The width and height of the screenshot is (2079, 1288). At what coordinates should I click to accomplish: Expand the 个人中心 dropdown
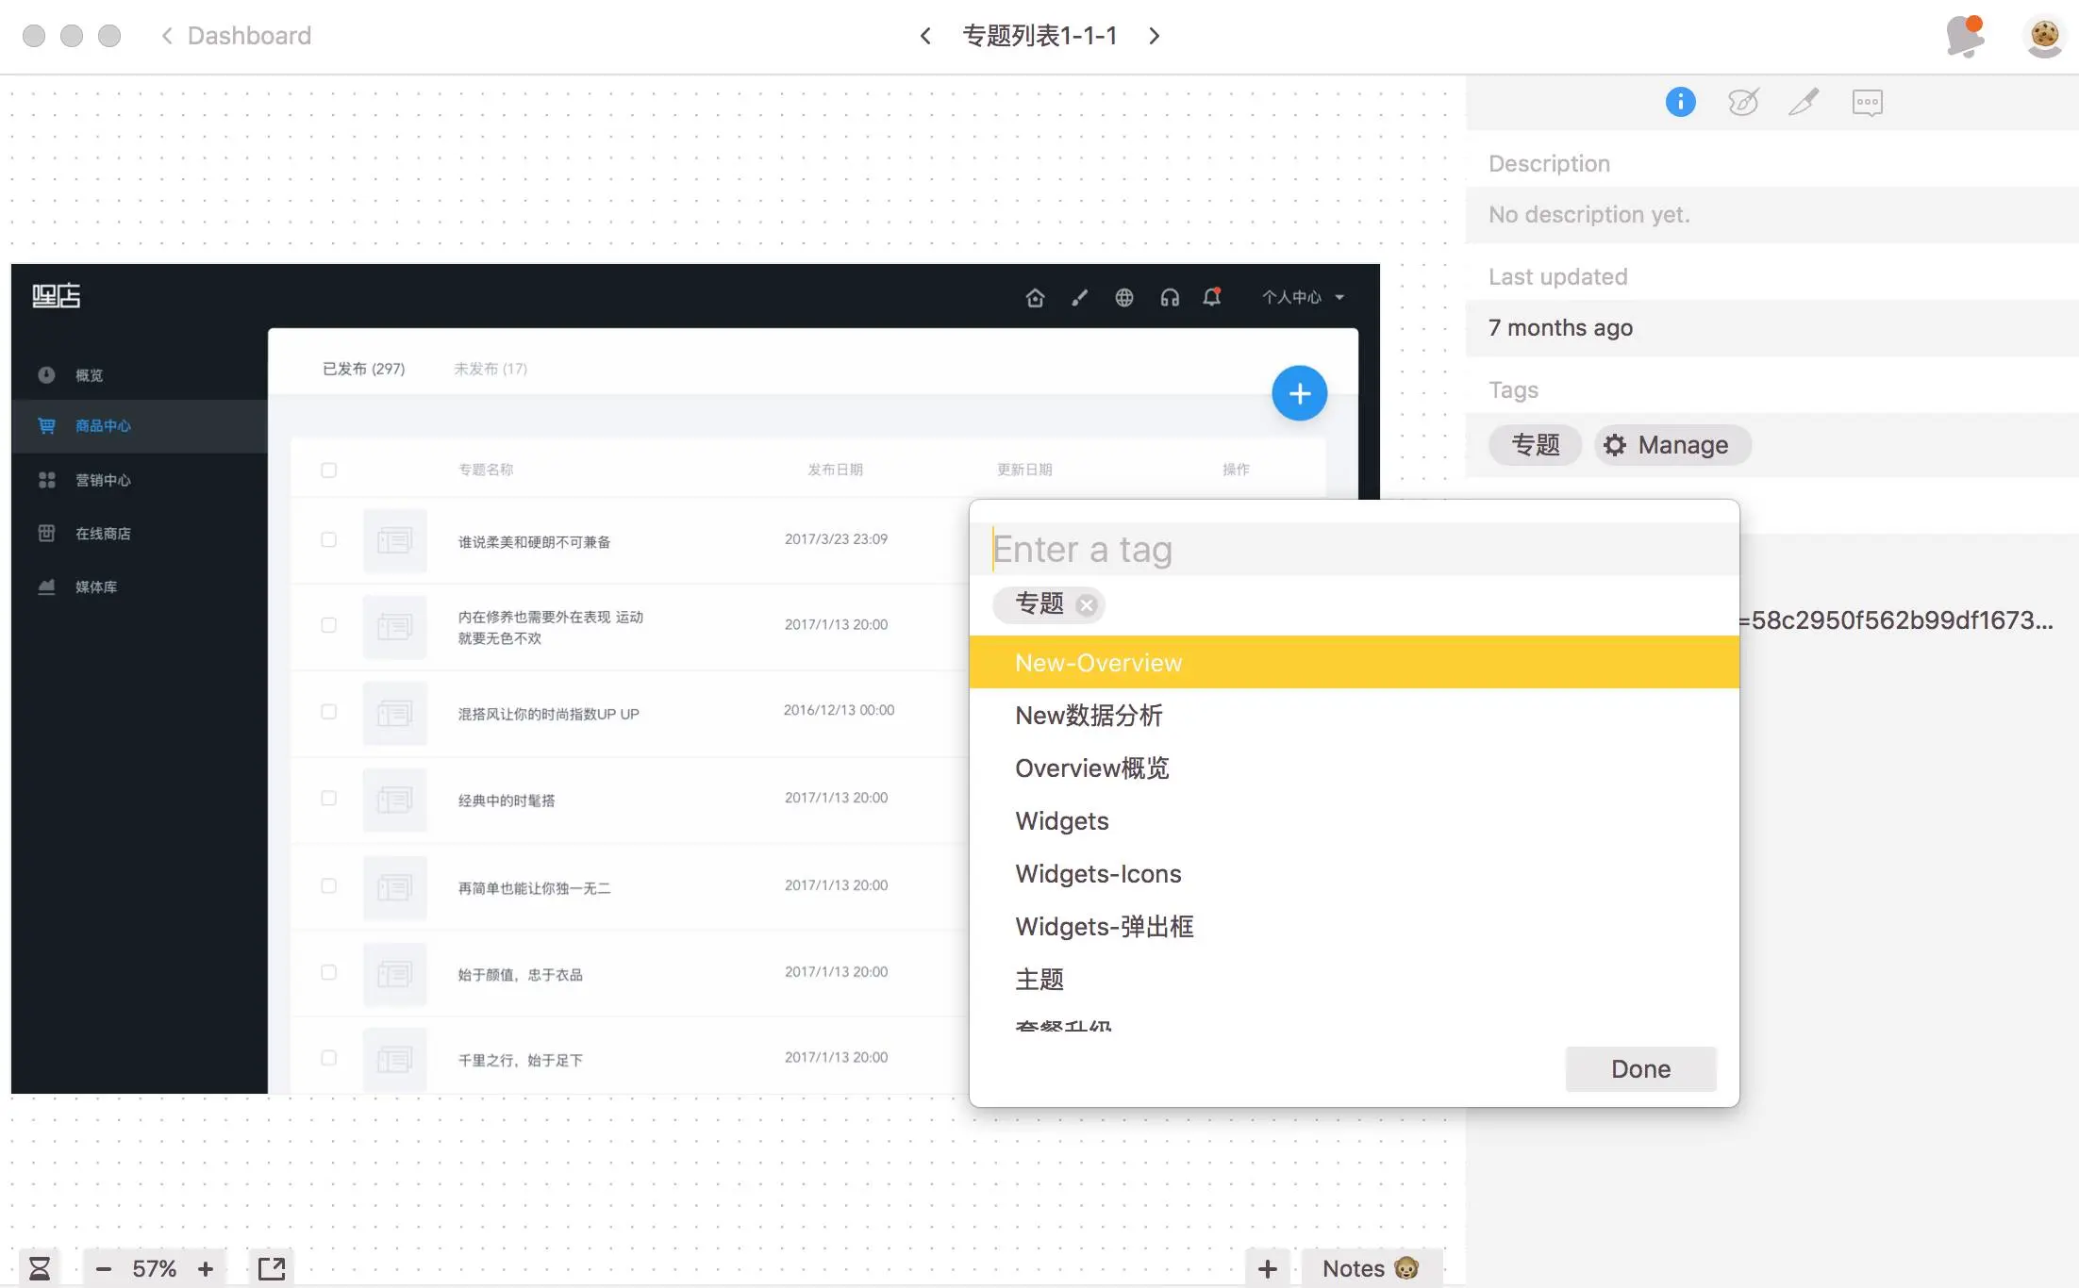pyautogui.click(x=1304, y=297)
